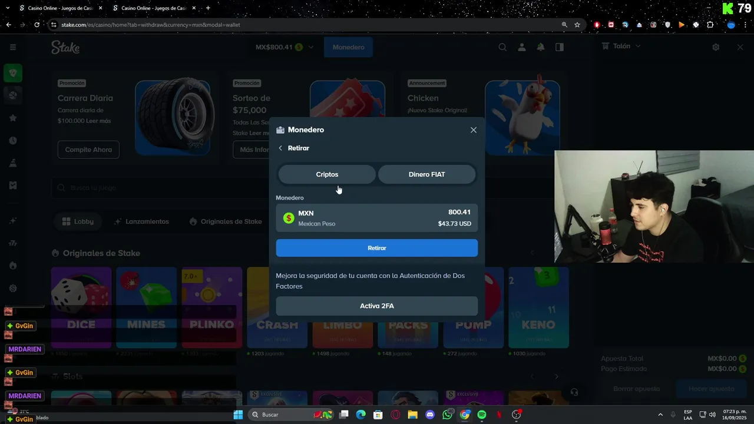The width and height of the screenshot is (754, 424).
Task: Open Spotify from the taskbar
Action: pos(482,415)
